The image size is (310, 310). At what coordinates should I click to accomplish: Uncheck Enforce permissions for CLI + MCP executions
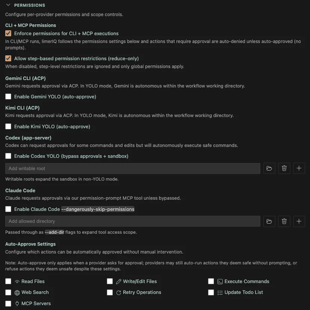[x=8, y=33]
